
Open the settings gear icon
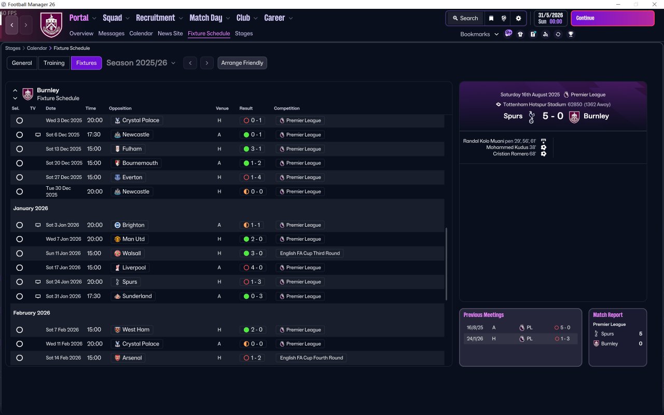click(x=518, y=18)
